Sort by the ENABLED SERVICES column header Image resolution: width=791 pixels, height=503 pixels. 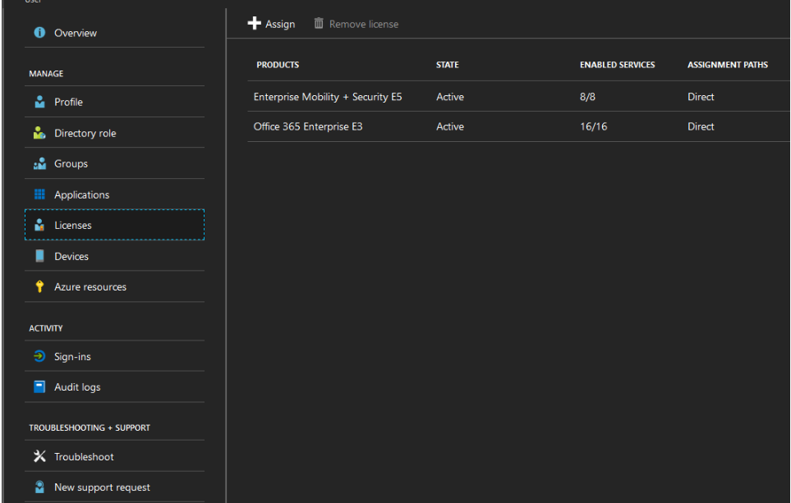(617, 65)
